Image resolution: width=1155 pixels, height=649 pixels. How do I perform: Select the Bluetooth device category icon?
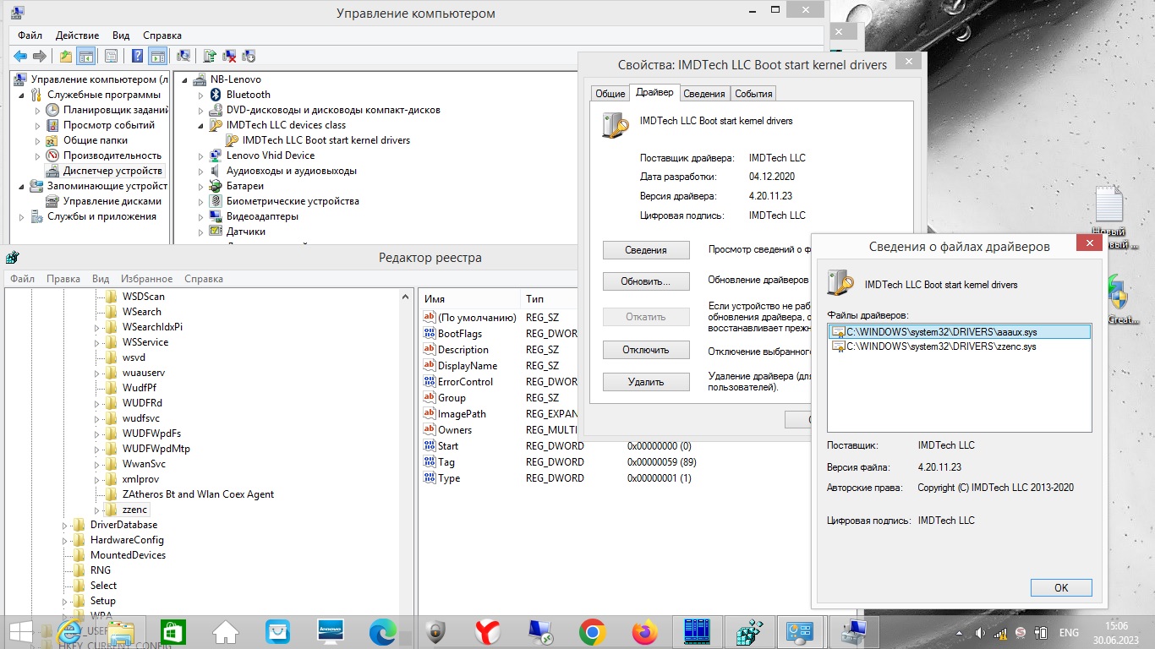[x=216, y=95]
